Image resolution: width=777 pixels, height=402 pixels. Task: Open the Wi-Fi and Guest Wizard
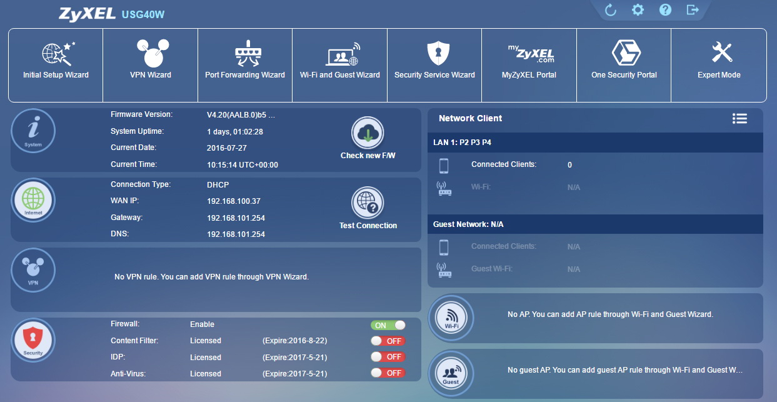(x=339, y=65)
